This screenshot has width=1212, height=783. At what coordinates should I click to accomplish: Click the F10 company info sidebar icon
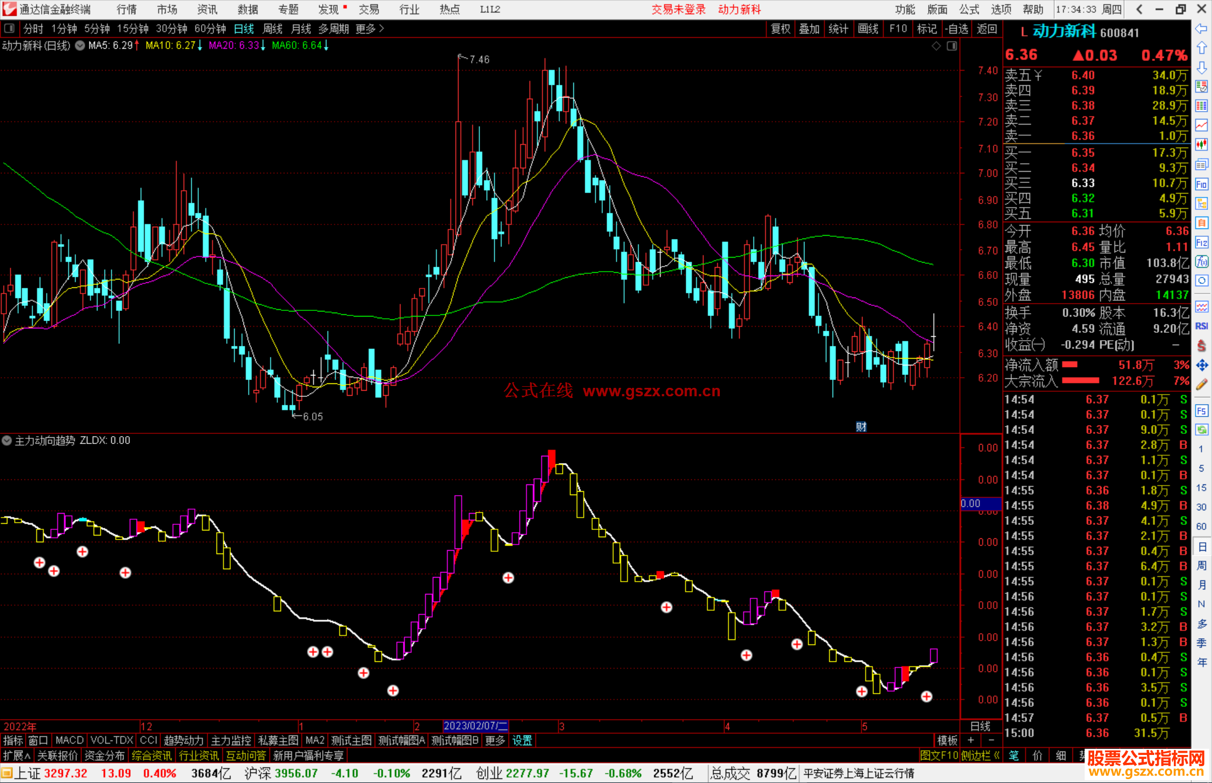(x=1201, y=185)
